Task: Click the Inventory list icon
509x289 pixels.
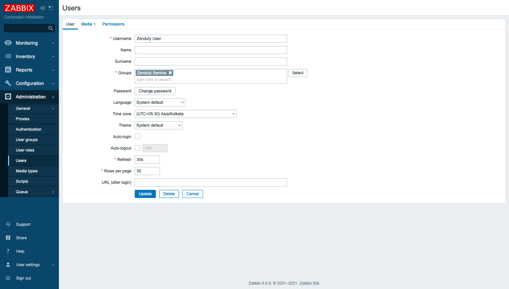Action: (8, 56)
